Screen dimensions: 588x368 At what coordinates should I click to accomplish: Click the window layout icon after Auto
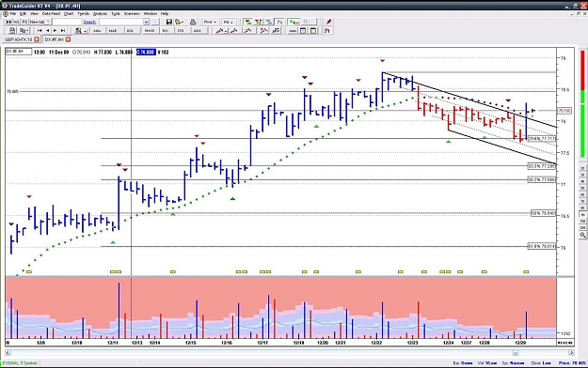tap(303, 31)
